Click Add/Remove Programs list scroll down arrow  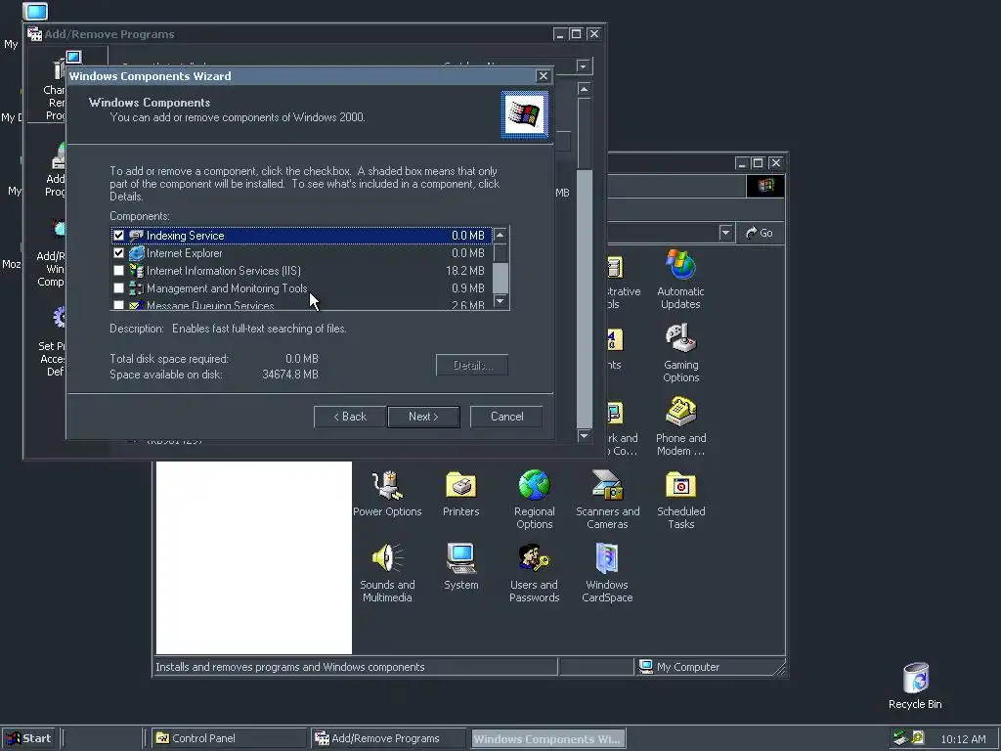pos(584,435)
